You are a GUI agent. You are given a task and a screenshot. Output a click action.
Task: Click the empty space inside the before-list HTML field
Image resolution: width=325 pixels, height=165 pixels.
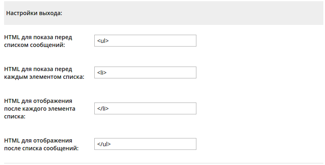tap(163, 41)
